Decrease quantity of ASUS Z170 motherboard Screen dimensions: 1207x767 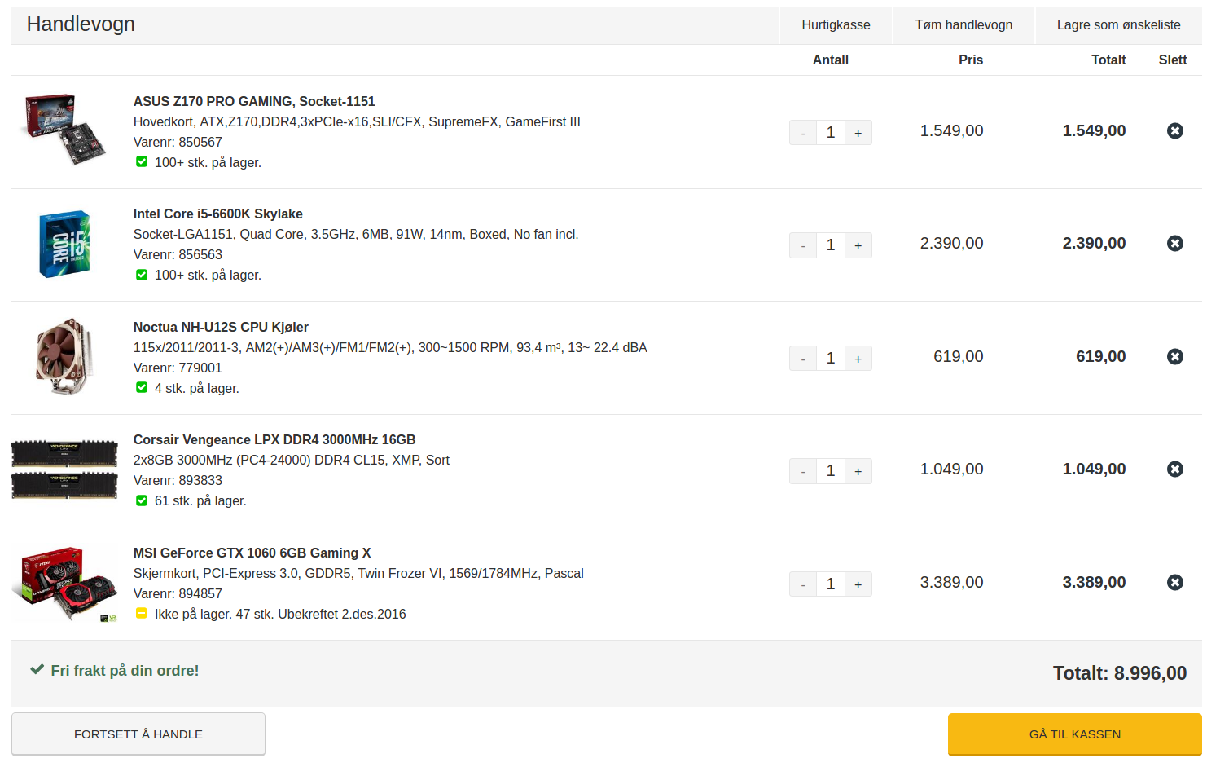(x=803, y=133)
